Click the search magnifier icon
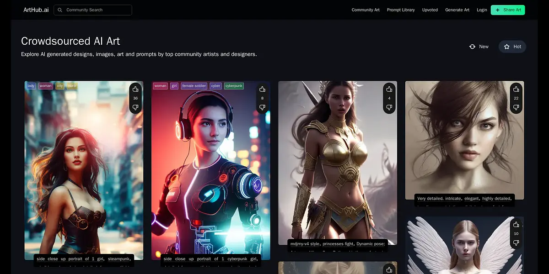The width and height of the screenshot is (549, 274). [x=60, y=10]
